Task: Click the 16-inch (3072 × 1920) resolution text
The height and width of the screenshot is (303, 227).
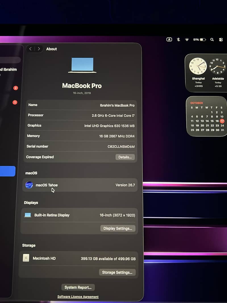Action: pyautogui.click(x=117, y=215)
